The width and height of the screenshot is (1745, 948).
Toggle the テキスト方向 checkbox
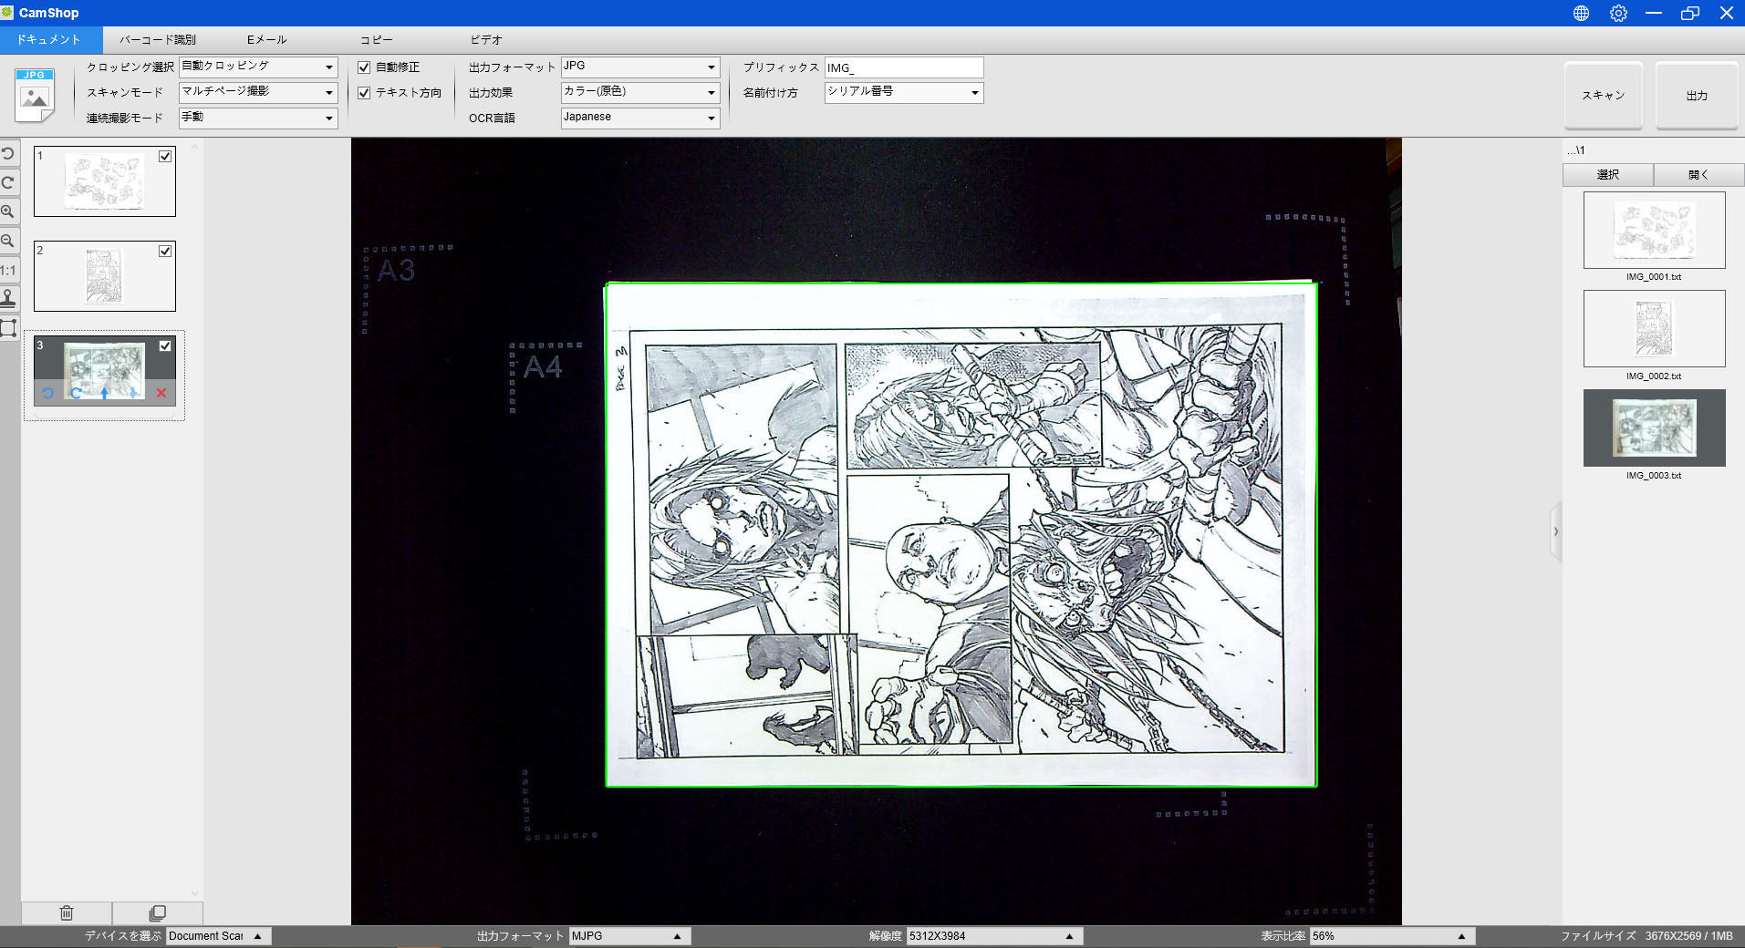pyautogui.click(x=364, y=93)
